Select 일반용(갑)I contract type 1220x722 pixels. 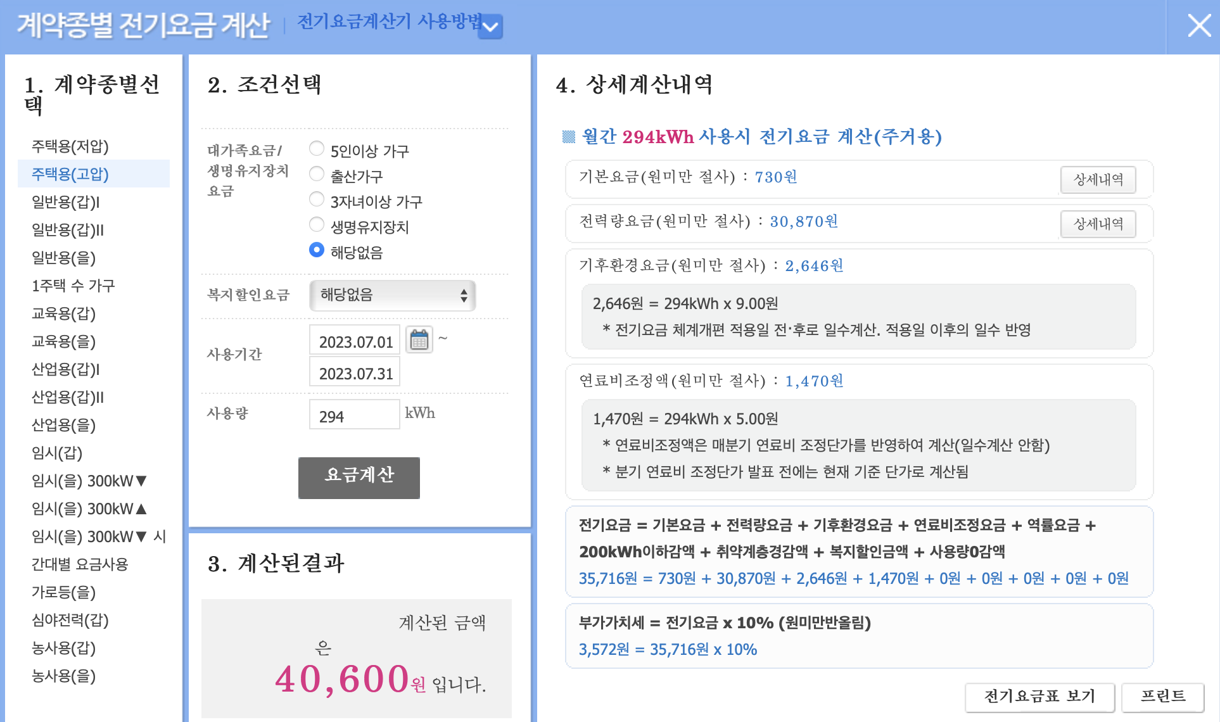pos(66,202)
